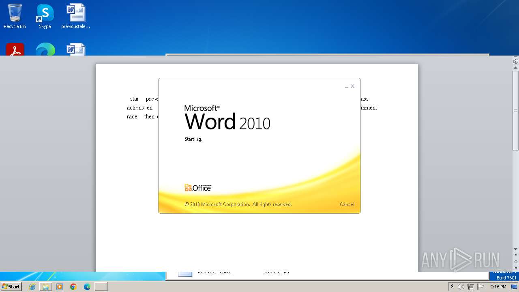Open the volume speaker tray icon
Image resolution: width=519 pixels, height=292 pixels.
(461, 287)
